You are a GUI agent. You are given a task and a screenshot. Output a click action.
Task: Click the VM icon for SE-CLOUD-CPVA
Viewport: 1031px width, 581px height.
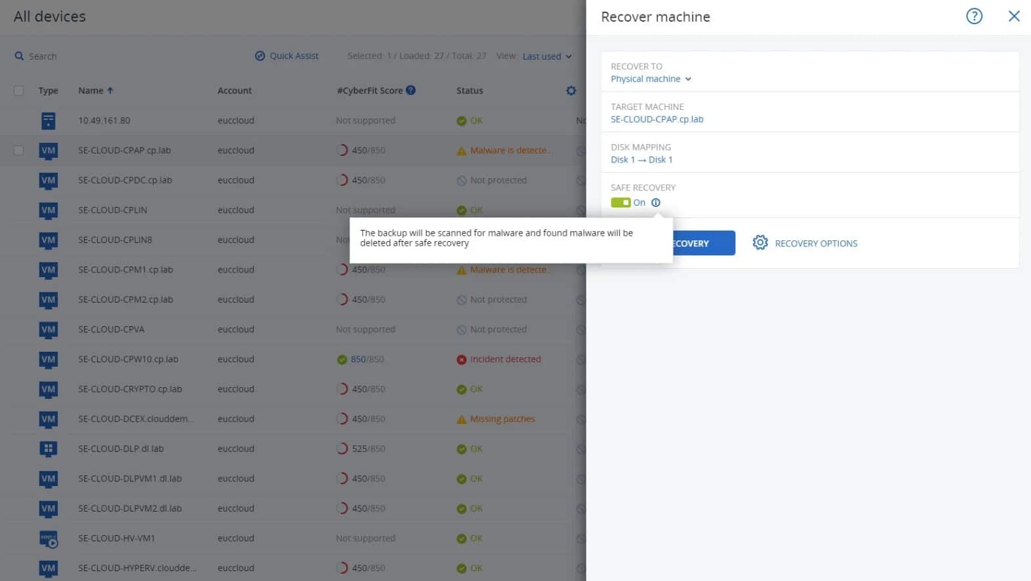click(x=49, y=329)
